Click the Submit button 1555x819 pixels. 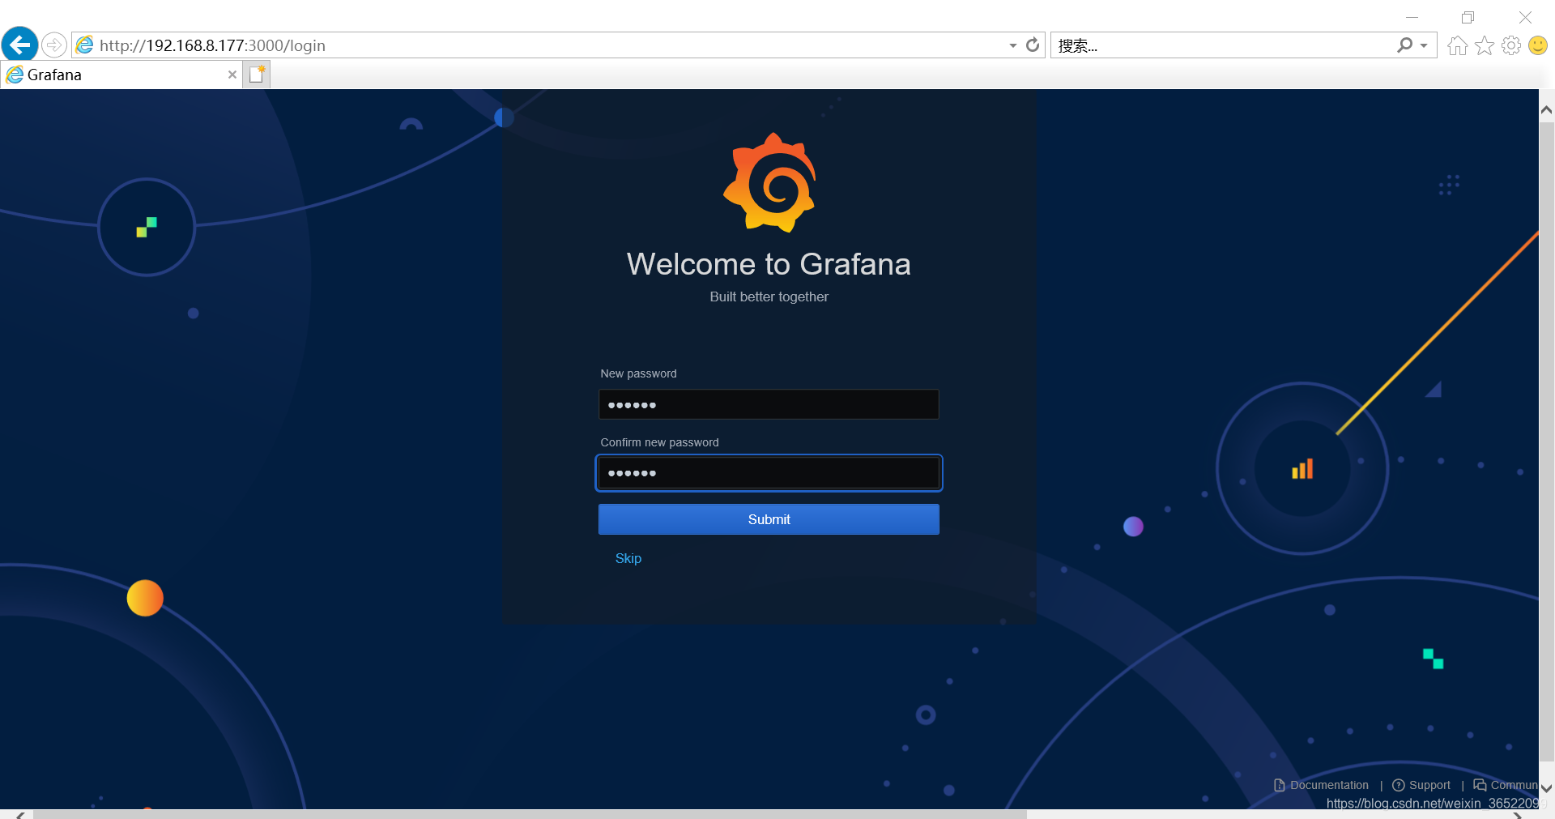pyautogui.click(x=769, y=519)
